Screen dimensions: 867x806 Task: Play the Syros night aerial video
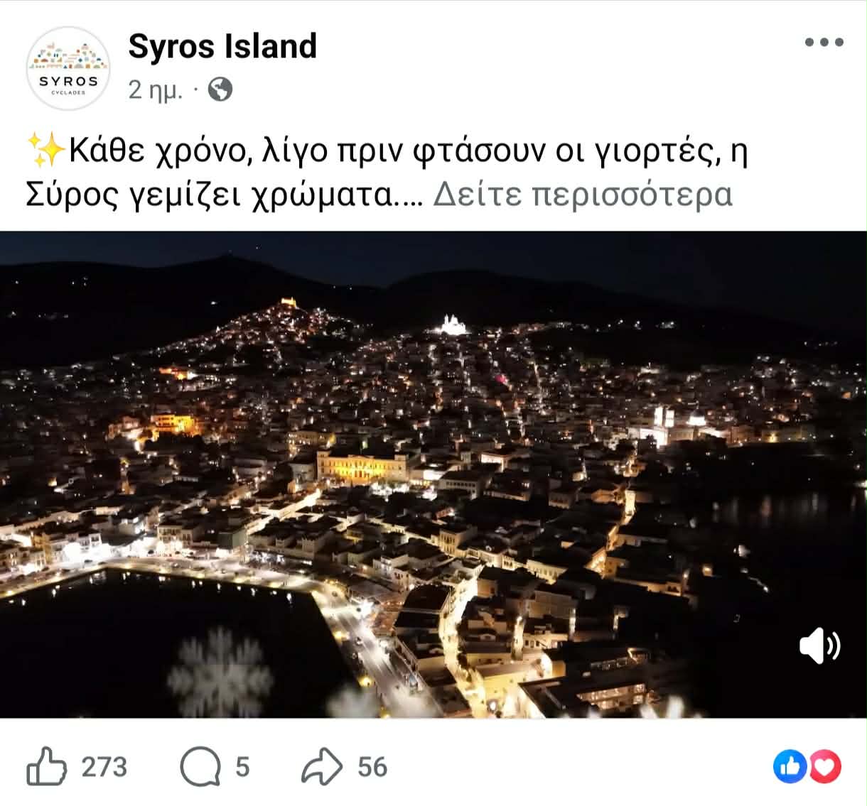[x=433, y=474]
